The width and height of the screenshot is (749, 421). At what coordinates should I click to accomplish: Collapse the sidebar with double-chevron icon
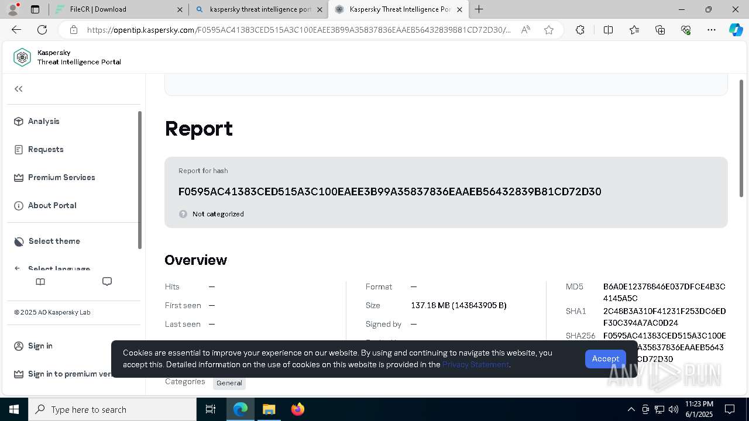tap(19, 89)
